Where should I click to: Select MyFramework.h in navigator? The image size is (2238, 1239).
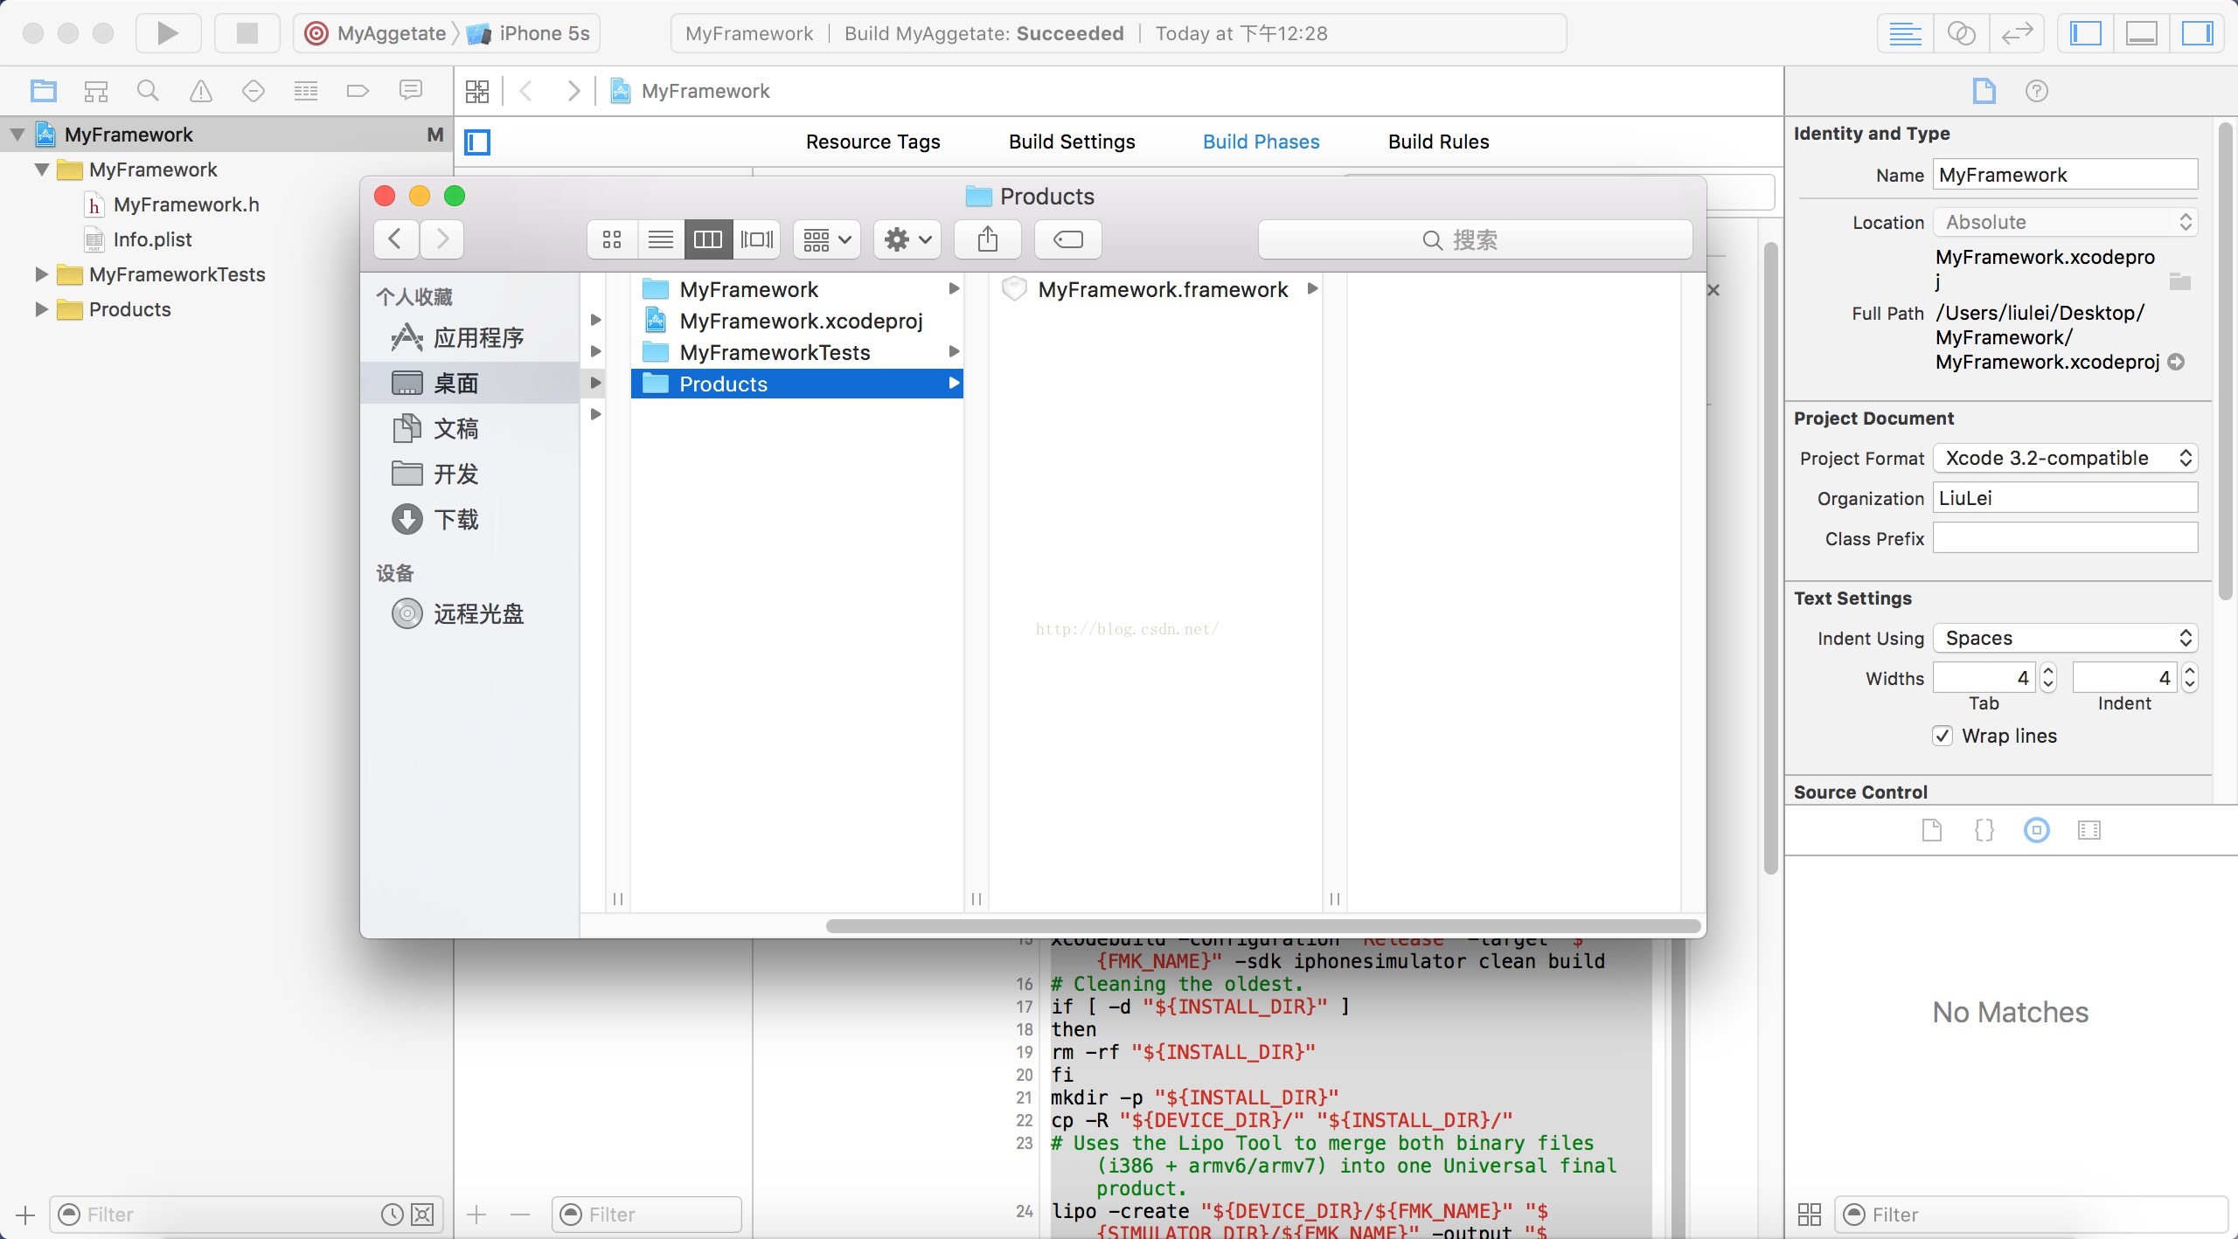[x=186, y=204]
